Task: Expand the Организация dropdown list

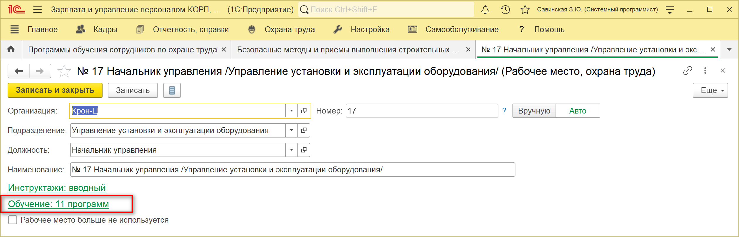Action: tap(292, 111)
